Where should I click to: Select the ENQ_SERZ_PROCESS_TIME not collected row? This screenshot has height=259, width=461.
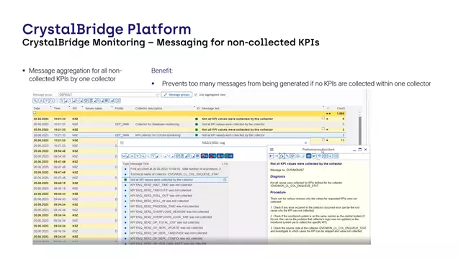coord(175,206)
